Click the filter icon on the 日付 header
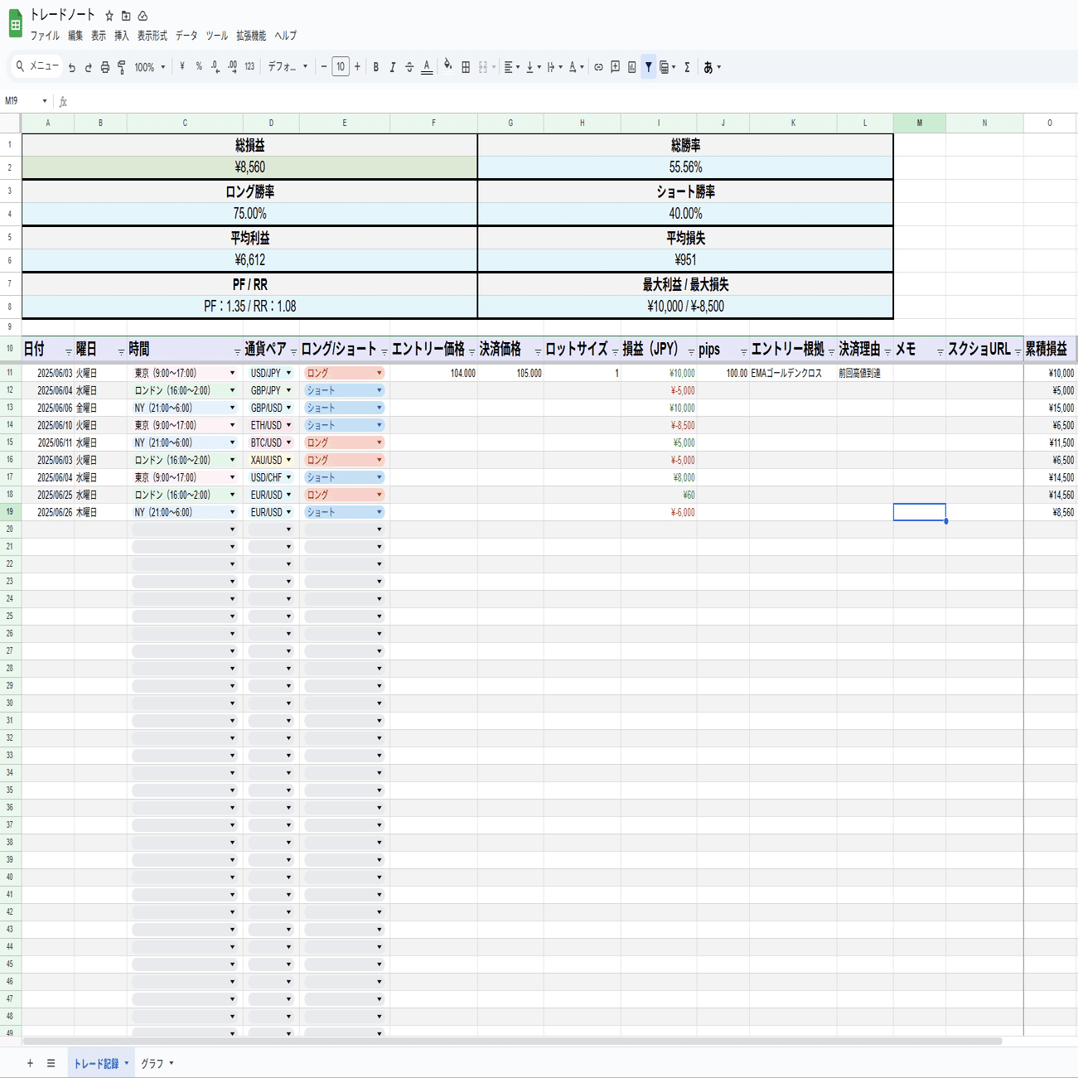Viewport: 1078px width, 1078px height. [x=68, y=351]
